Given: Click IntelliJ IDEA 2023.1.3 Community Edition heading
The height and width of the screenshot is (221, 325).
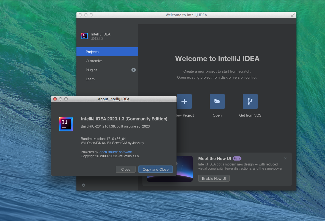Looking at the screenshot, I should [124, 119].
